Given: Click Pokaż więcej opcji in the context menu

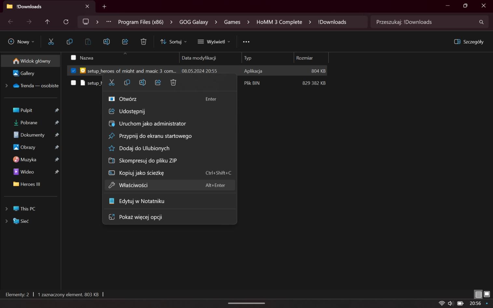Looking at the screenshot, I should (x=140, y=217).
